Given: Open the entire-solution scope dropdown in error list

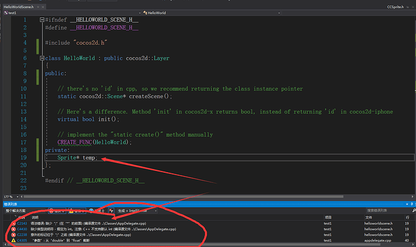Looking at the screenshot, I should tap(25, 211).
